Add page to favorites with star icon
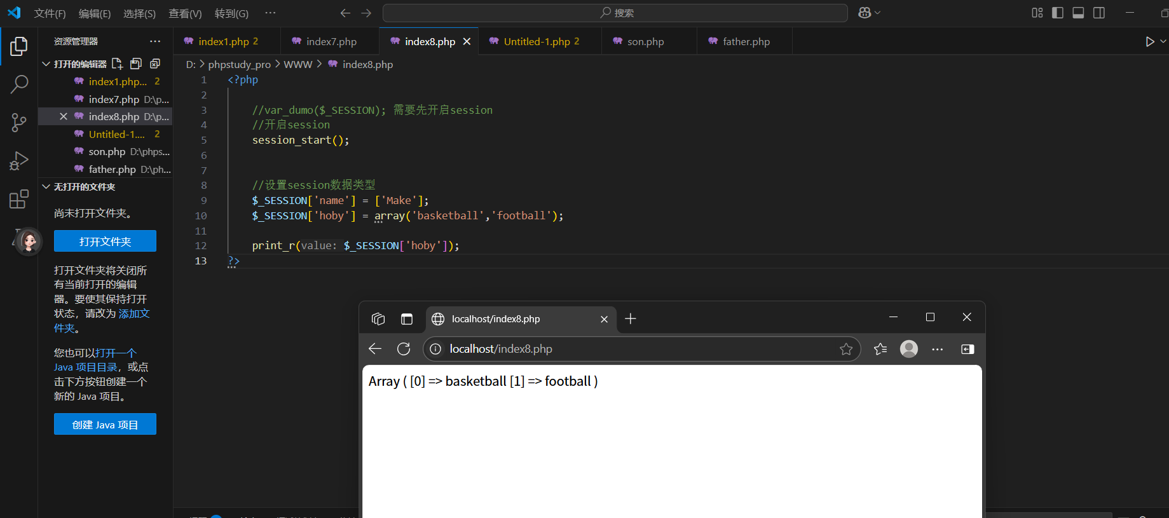This screenshot has height=518, width=1169. coord(846,349)
